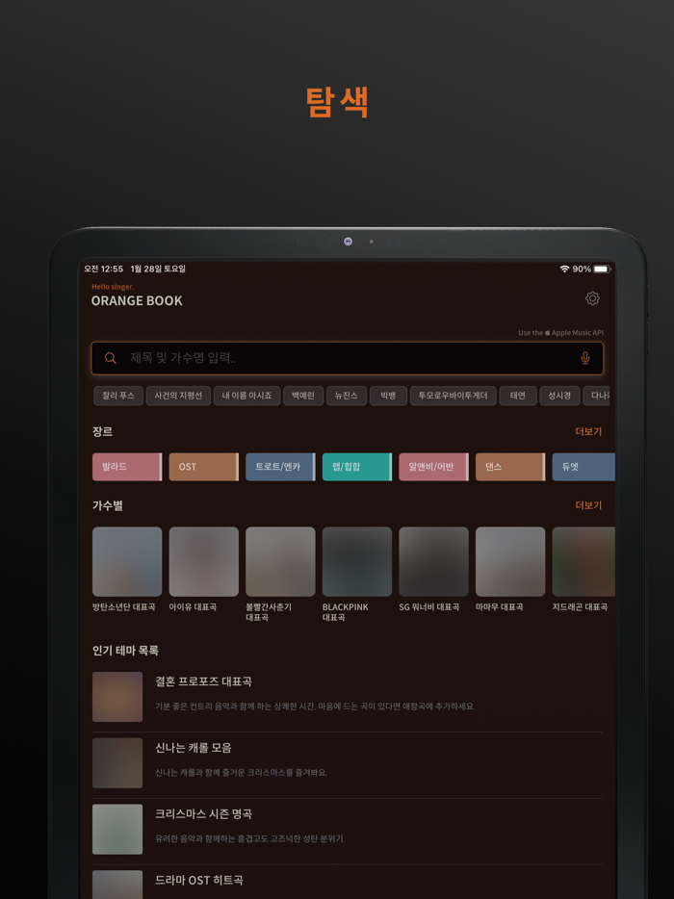The image size is (674, 899).
Task: Tap the Use the Apple Music API label
Action: (x=561, y=332)
